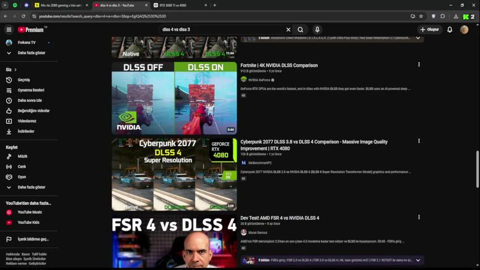Open options menu for Dev Test FSR 4 video

tap(419, 217)
